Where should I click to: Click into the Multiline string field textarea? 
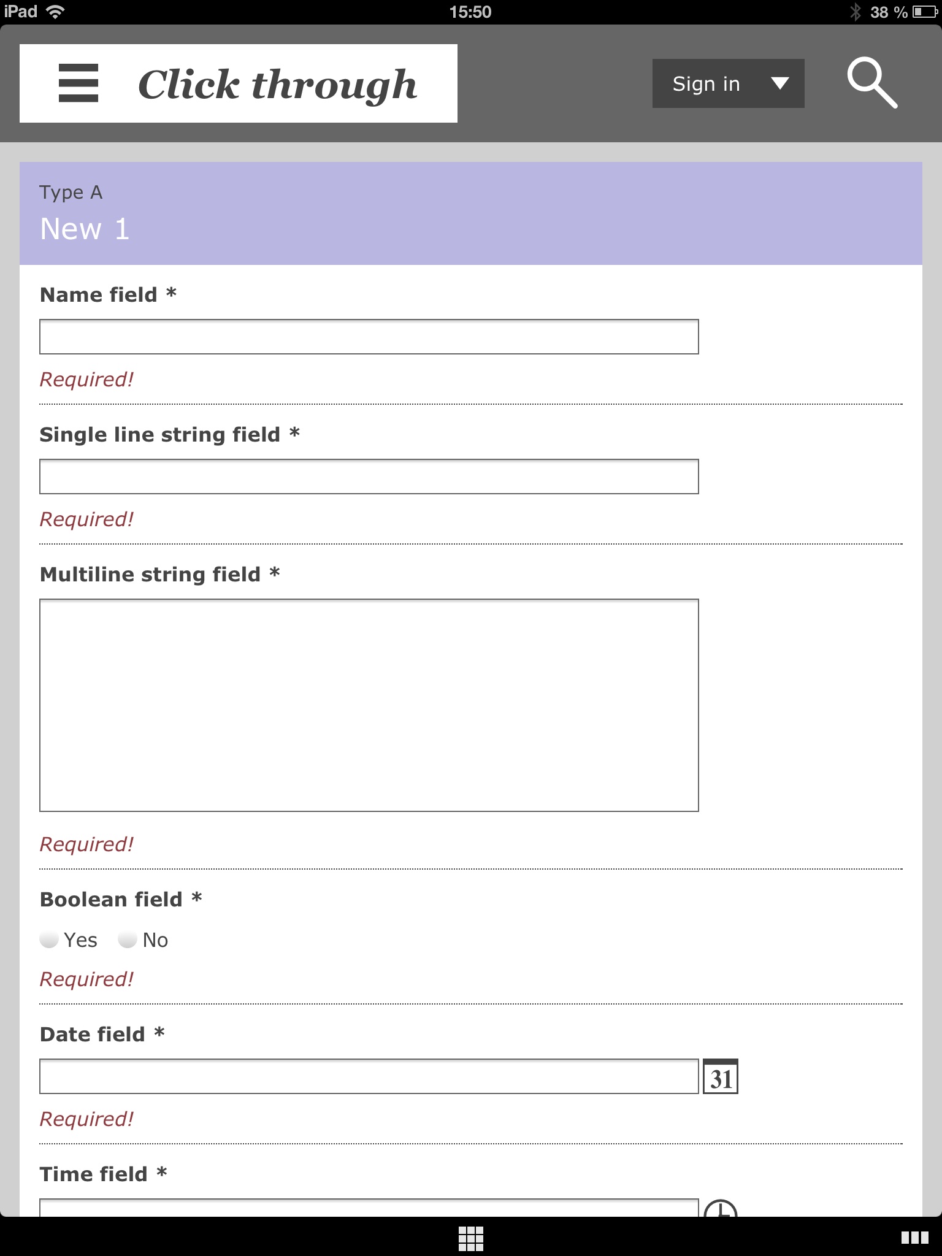coord(369,705)
